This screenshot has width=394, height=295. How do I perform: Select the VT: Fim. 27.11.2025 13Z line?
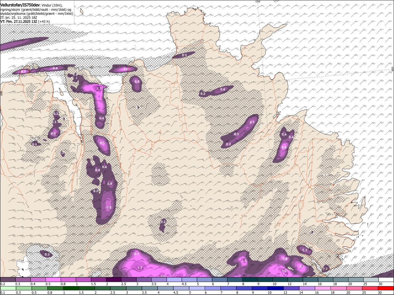tap(19, 22)
